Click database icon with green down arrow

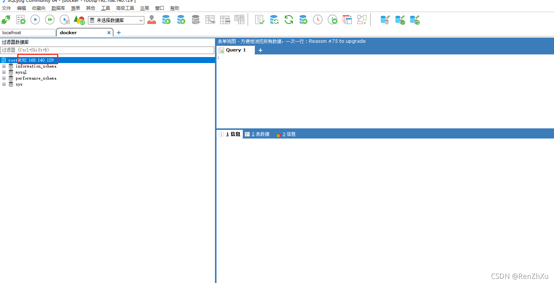click(x=166, y=20)
